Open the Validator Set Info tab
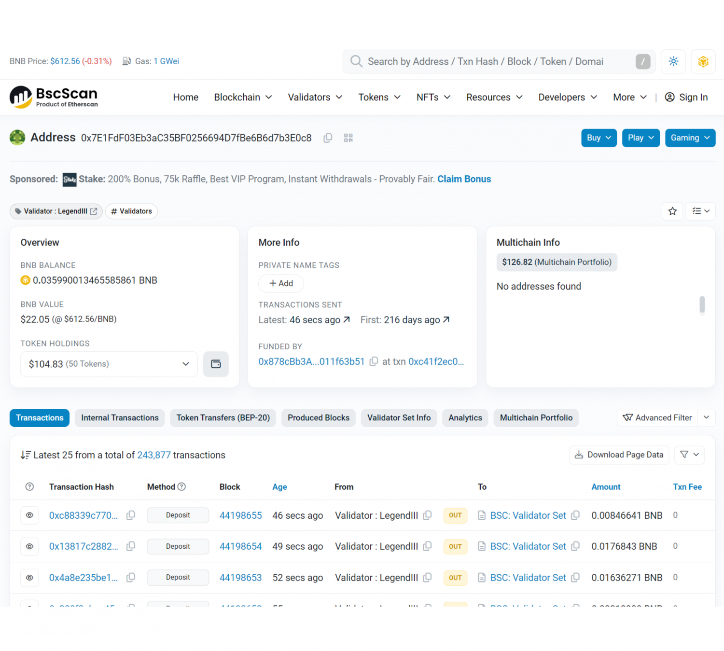 pos(399,418)
